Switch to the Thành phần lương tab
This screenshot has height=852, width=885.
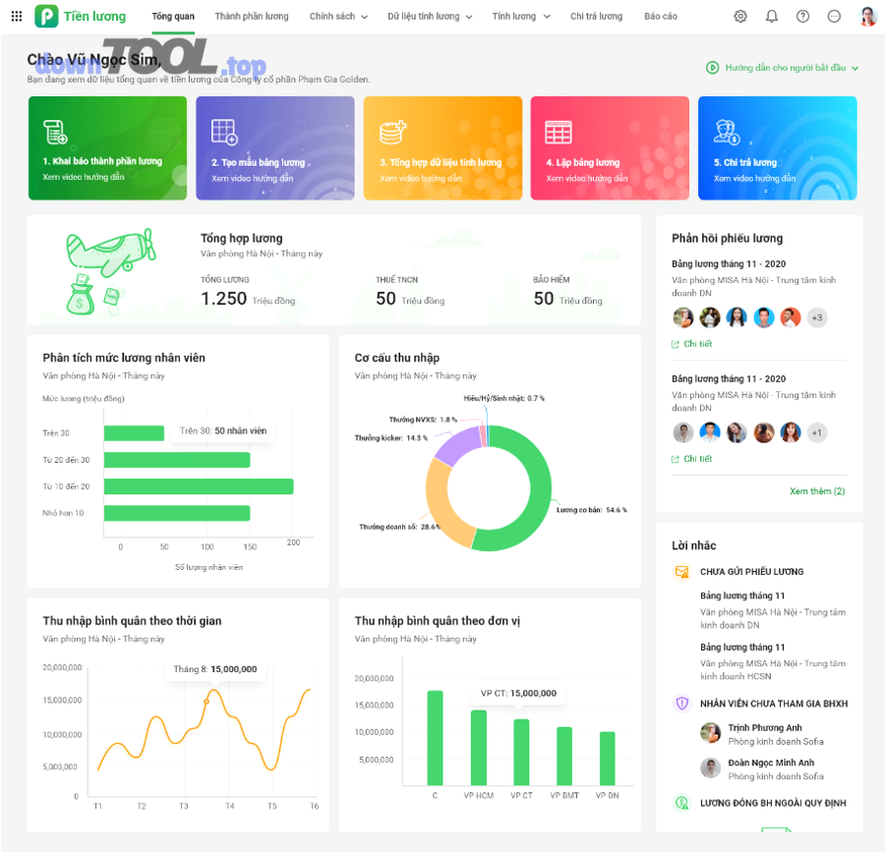tap(252, 17)
